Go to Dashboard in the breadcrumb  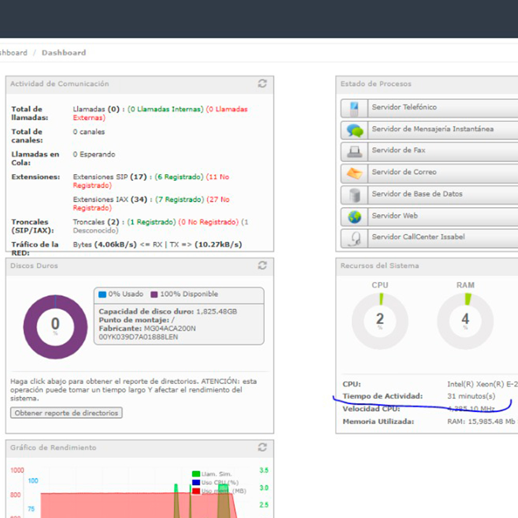(x=64, y=53)
